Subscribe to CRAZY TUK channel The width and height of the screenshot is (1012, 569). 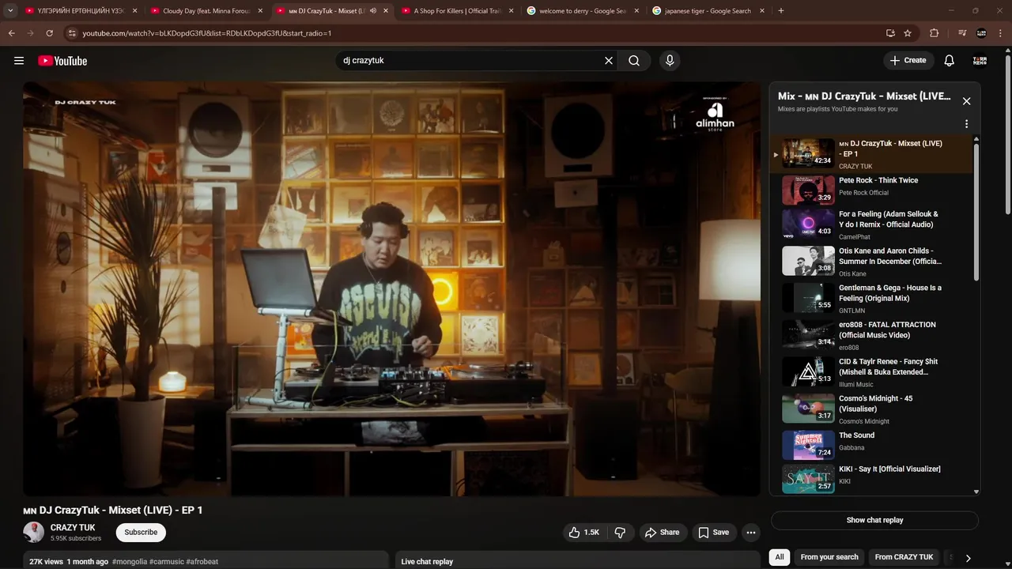pyautogui.click(x=141, y=533)
